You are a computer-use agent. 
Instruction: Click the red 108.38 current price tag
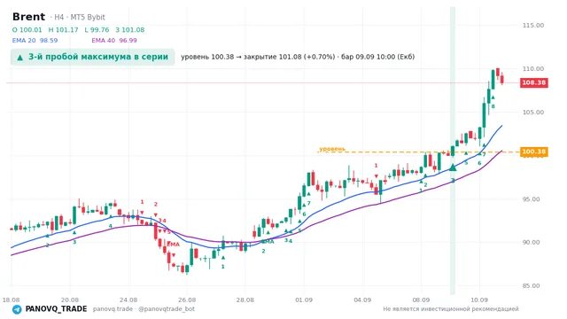click(x=533, y=82)
